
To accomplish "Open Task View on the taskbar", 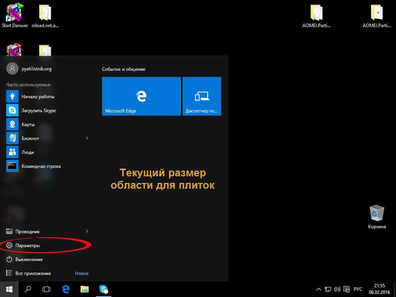I will [46, 289].
